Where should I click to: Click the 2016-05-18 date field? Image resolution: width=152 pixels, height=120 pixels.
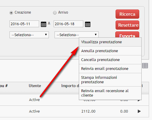[68, 24]
